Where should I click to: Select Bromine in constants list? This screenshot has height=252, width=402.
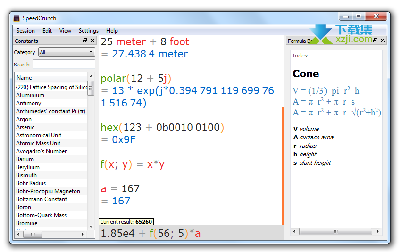(x=51, y=223)
